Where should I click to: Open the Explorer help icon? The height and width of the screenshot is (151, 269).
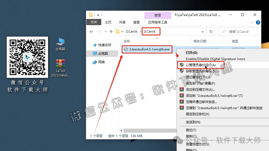258,22
